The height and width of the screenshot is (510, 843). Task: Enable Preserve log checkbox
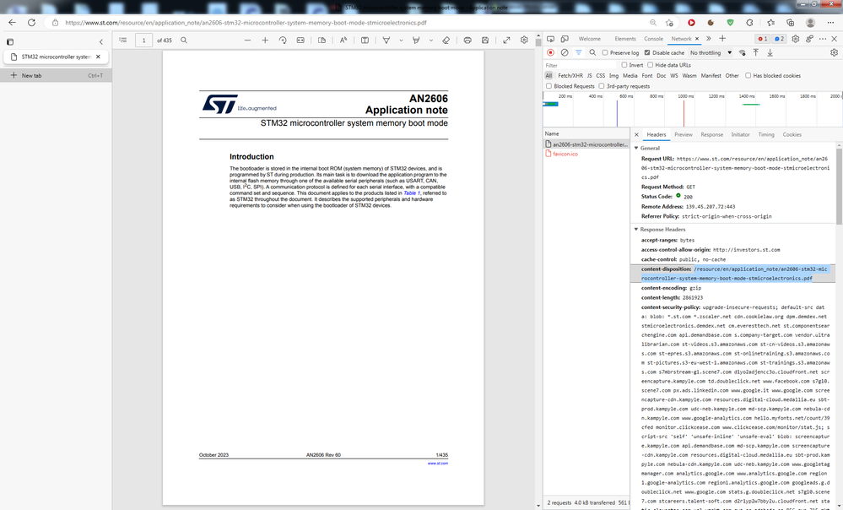coord(605,52)
